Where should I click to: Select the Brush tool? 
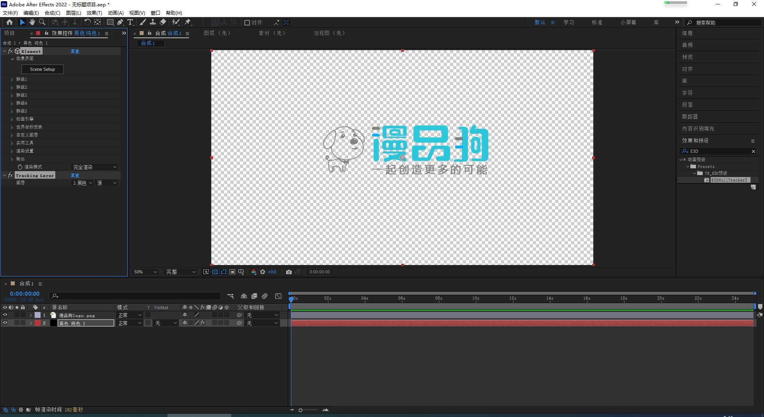click(x=143, y=22)
